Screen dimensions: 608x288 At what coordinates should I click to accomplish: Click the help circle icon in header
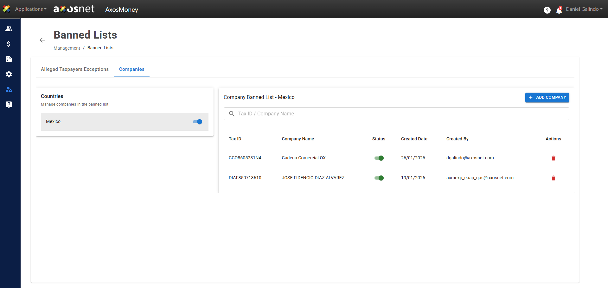tap(547, 10)
